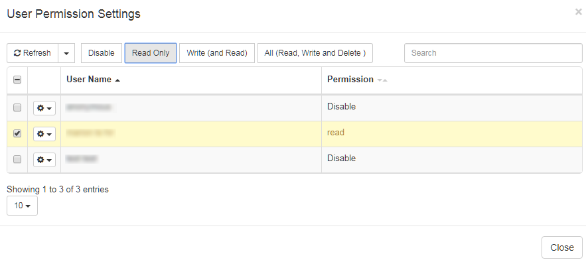
Task: Expand the dropdown arrow beside Refresh
Action: point(66,53)
